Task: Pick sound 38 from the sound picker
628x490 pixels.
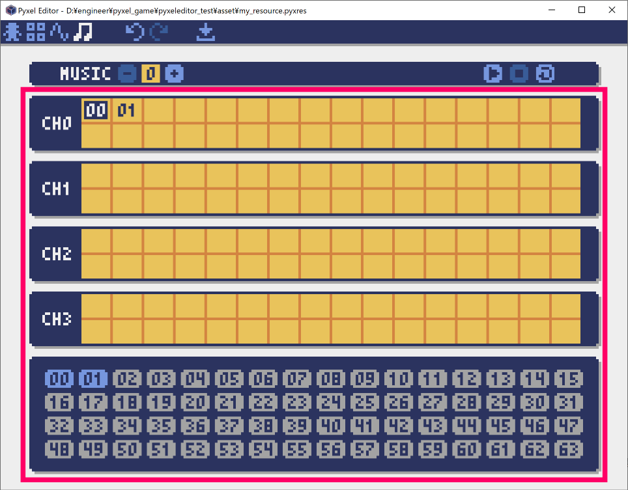Action: point(263,426)
